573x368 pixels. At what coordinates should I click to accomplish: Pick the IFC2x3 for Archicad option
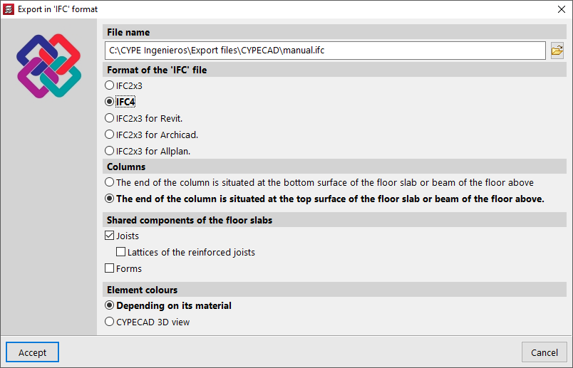coord(109,135)
